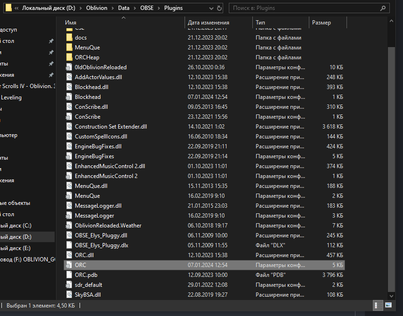Click the Plugins search field
Image resolution: width=403 pixels, height=316 pixels.
(x=306, y=8)
